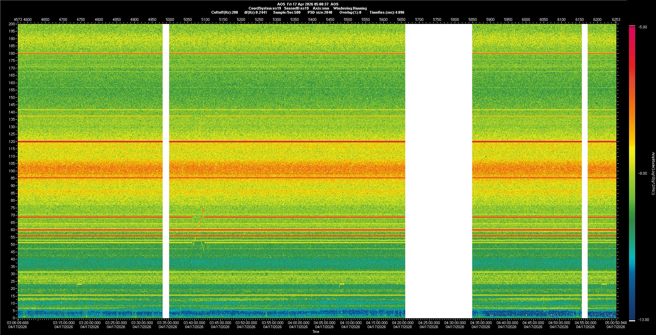656x335 pixels.
Task: Select the 04:00:00.000 time axis tick label
Action: [x=298, y=323]
